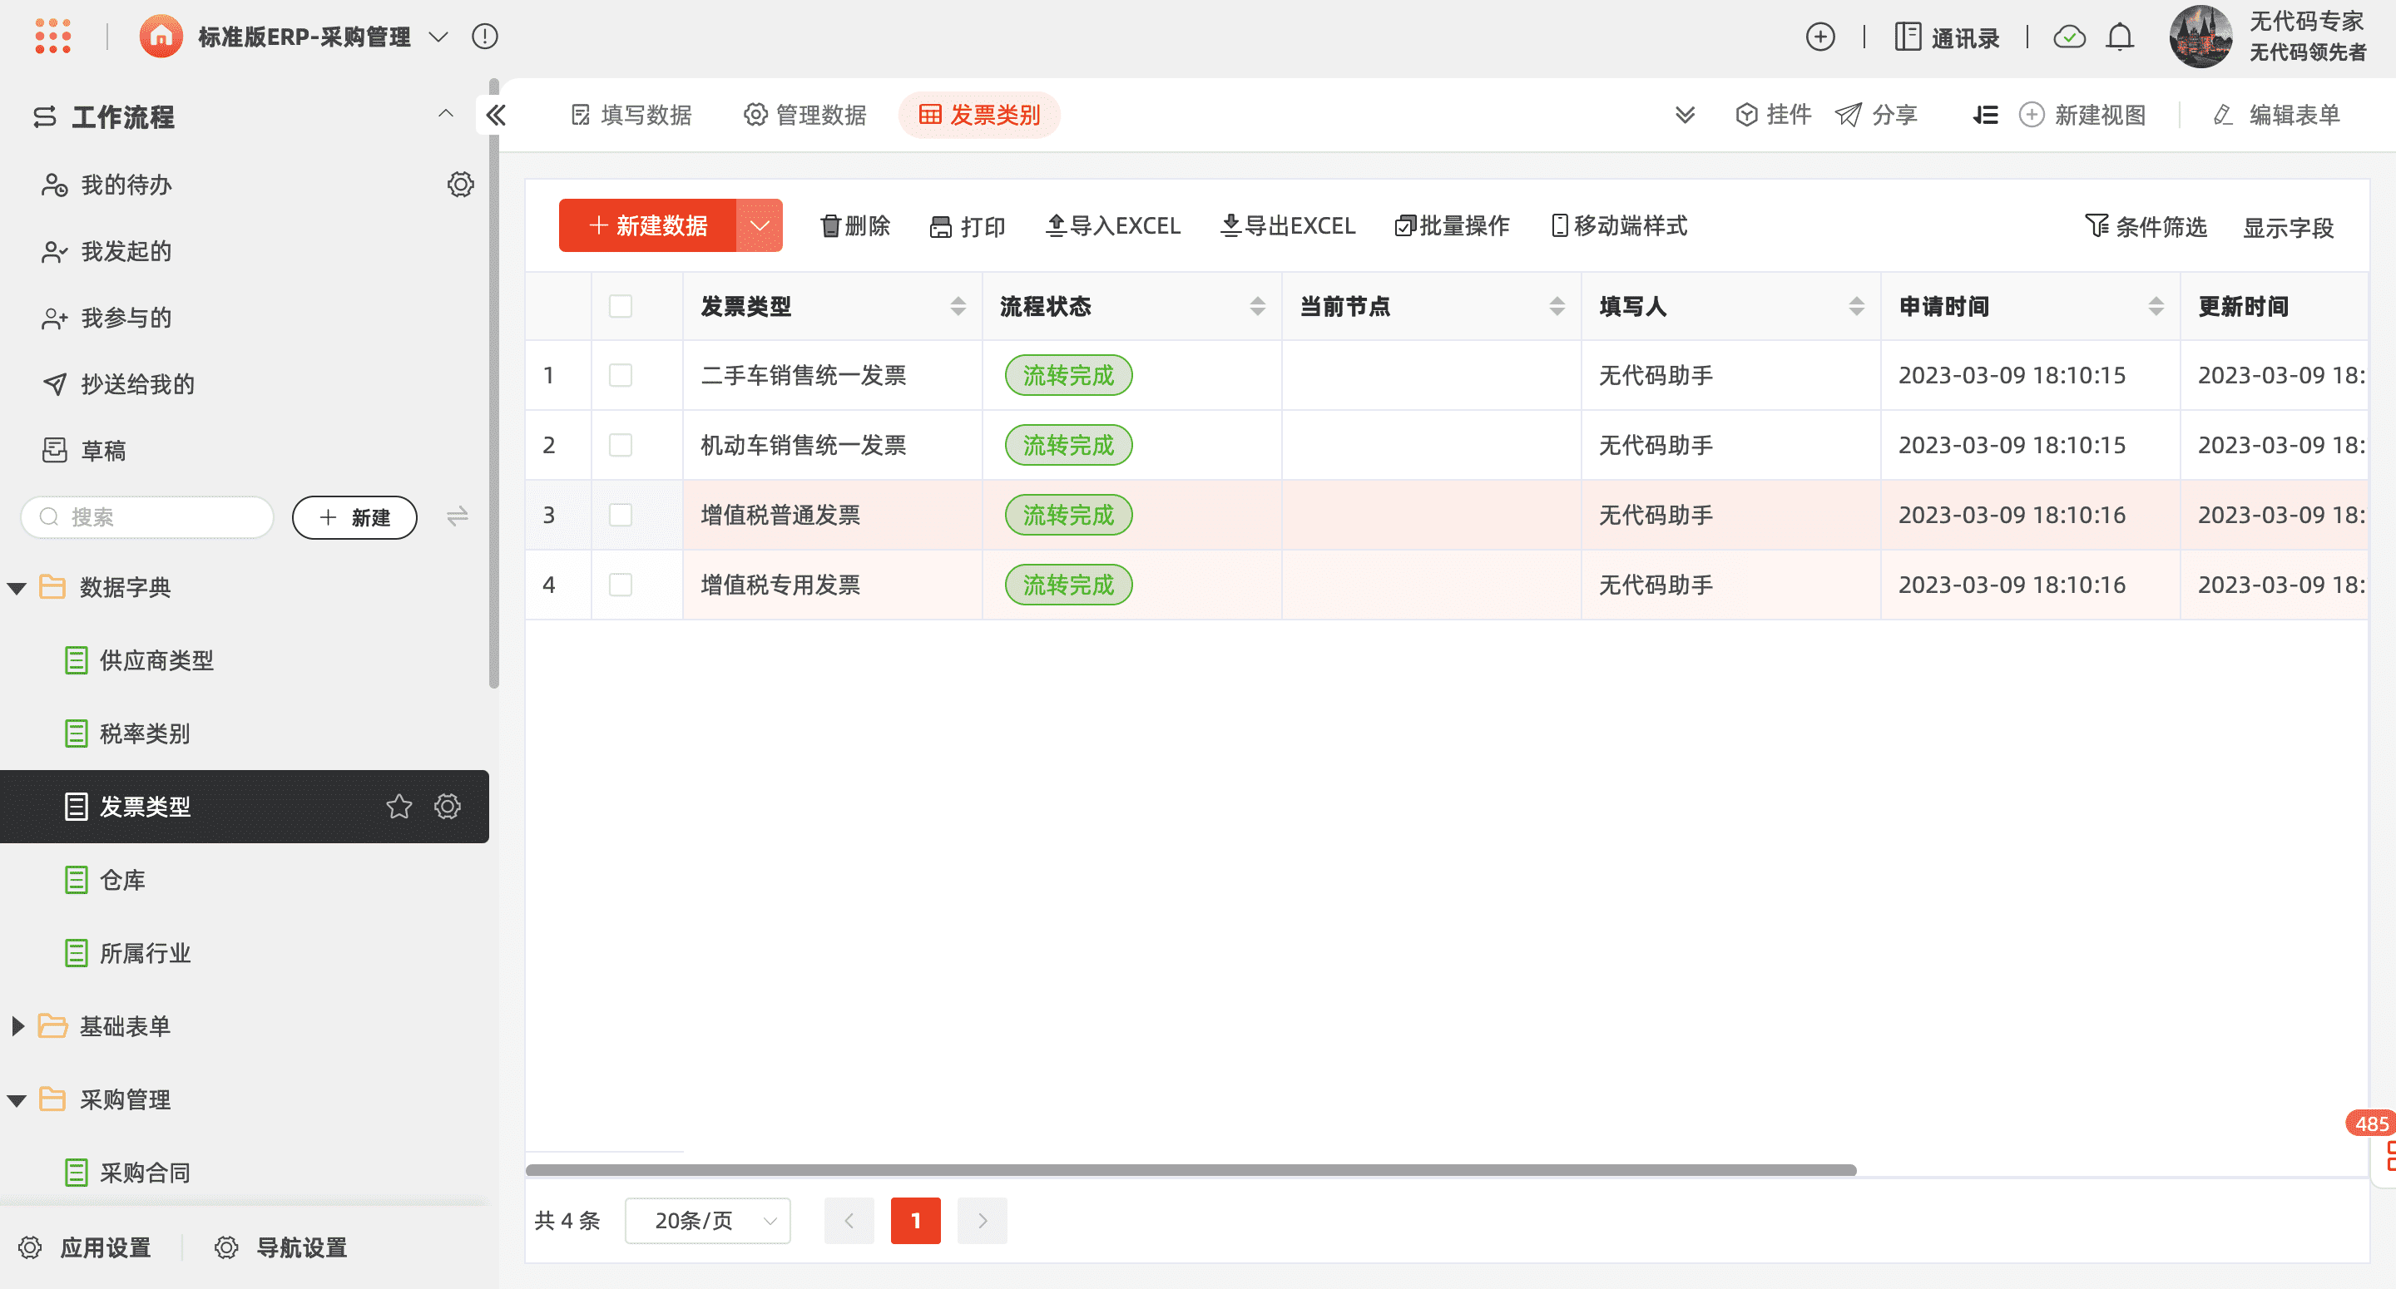Click the 打印 printer toolbar item
The height and width of the screenshot is (1289, 2396).
click(x=968, y=226)
